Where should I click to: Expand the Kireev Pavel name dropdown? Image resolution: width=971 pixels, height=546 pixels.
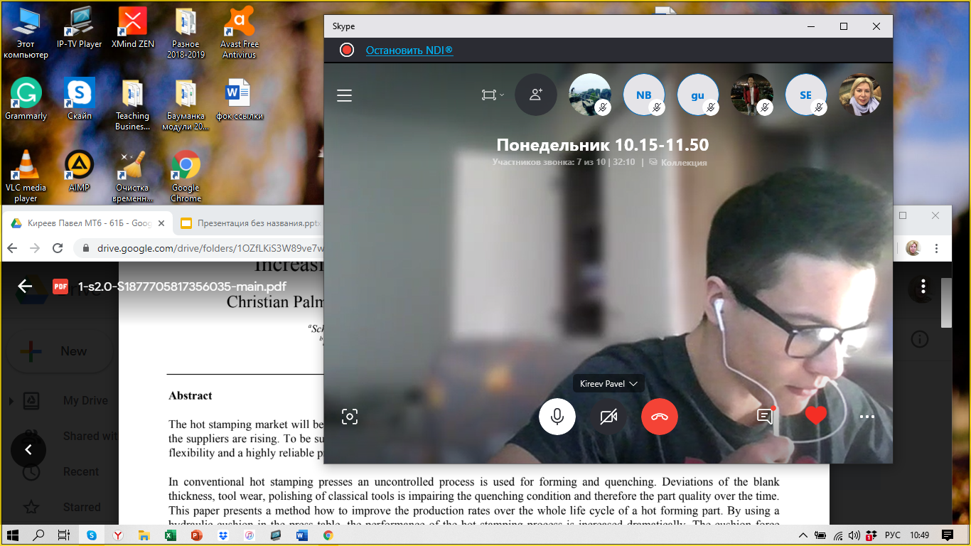pos(608,384)
